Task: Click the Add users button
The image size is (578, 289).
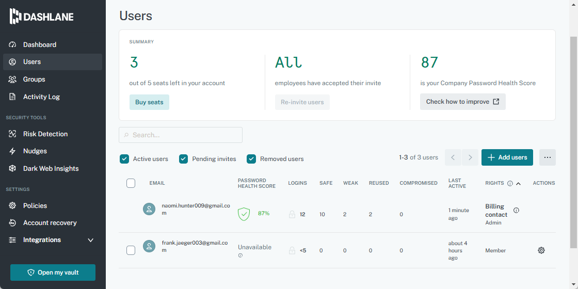Action: click(507, 157)
